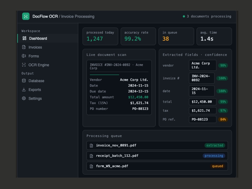The image size is (252, 189).
Task: Click the scanned Vendor value Acme Corp Ltd.
Action: pyautogui.click(x=134, y=80)
